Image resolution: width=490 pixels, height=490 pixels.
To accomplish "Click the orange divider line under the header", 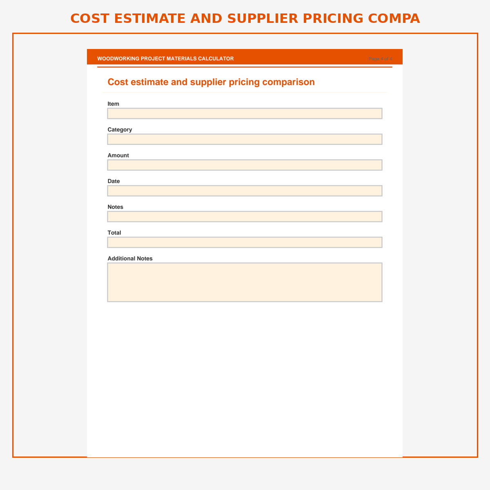I will (245, 67).
